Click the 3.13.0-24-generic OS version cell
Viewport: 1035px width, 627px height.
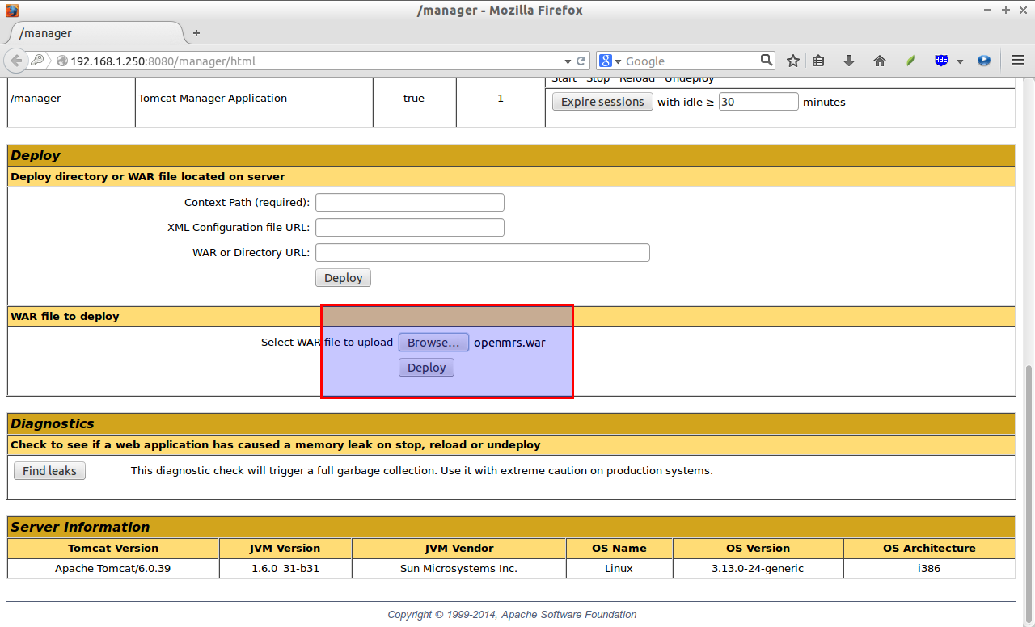pyautogui.click(x=758, y=568)
